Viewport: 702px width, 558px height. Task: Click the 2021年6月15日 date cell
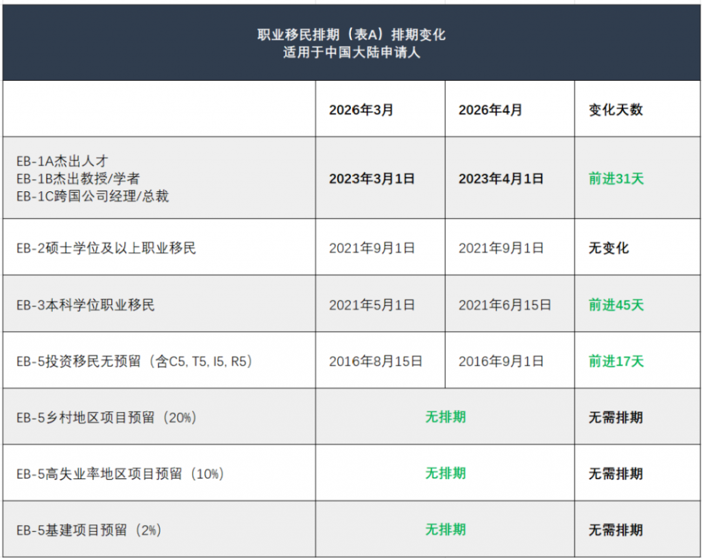point(505,304)
